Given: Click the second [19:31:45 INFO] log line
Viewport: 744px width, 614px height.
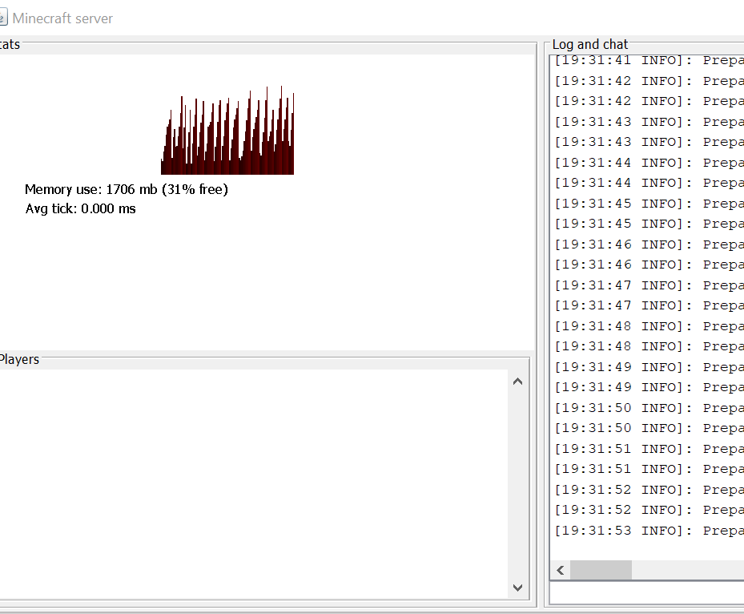Looking at the screenshot, I should [649, 224].
